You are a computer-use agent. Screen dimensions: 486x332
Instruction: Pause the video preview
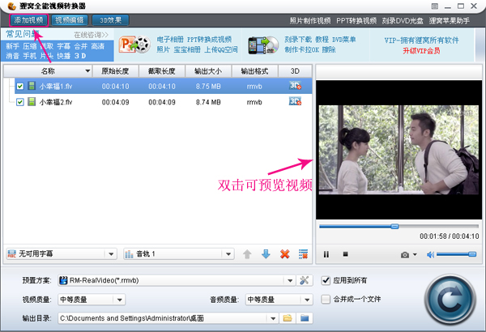(326, 254)
